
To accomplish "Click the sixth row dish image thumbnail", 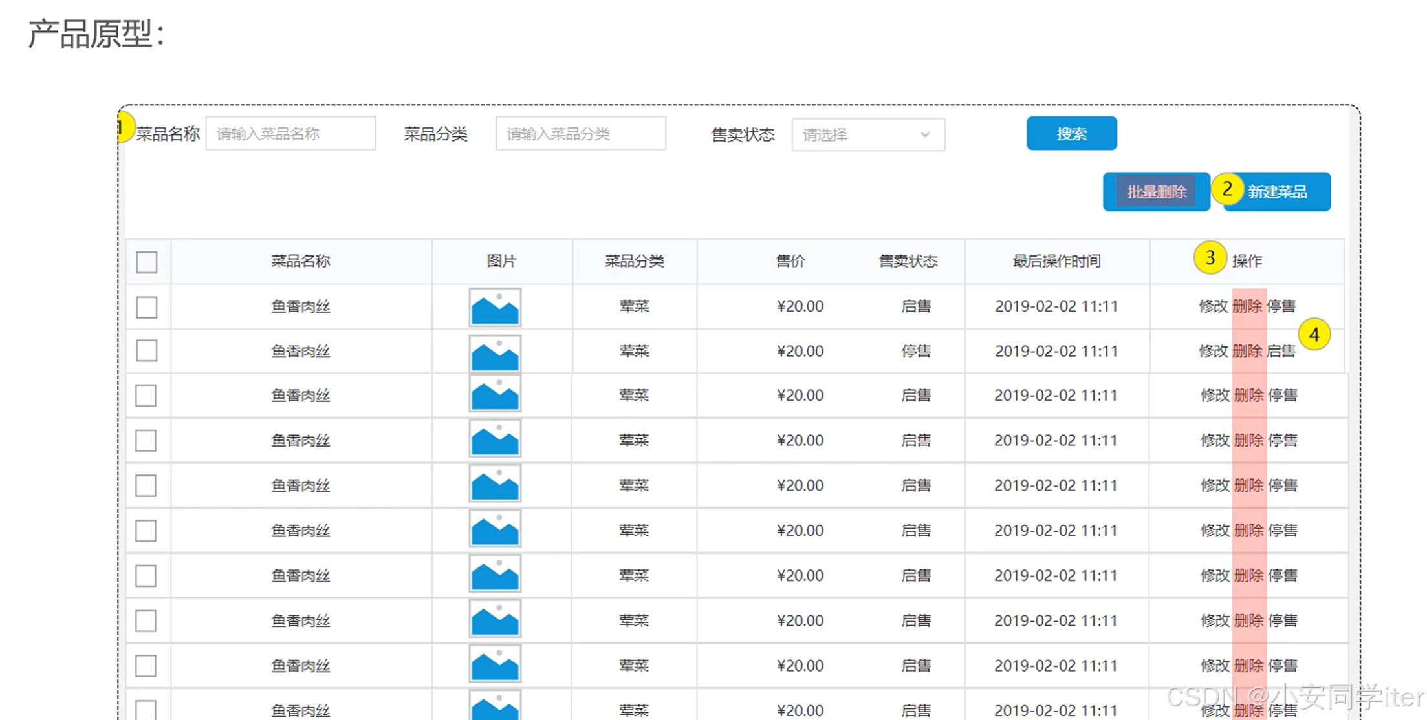I will (x=495, y=529).
